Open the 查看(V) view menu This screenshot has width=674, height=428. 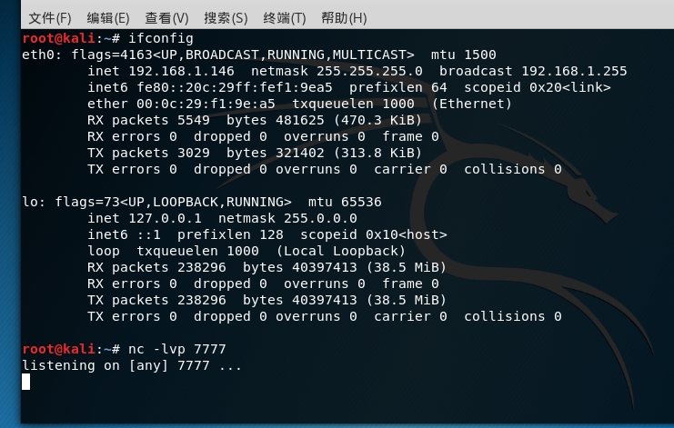[x=166, y=18]
